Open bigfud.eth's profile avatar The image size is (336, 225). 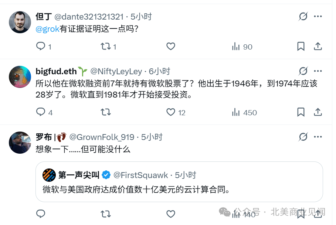coord(20,77)
